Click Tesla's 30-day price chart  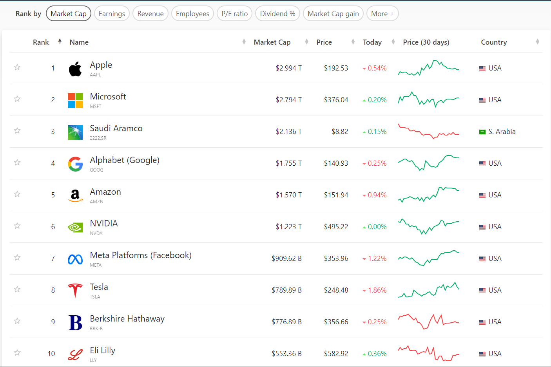[x=428, y=290]
